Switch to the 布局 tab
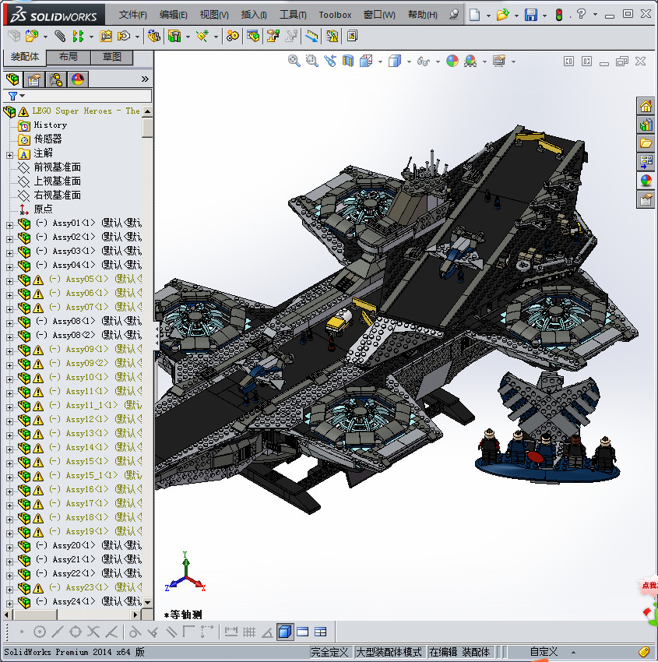 [x=68, y=57]
